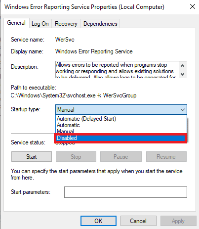Viewport: 199px width, 229px height.
Task: Collapse the Startup type combo box
Action: [x=121, y=110]
